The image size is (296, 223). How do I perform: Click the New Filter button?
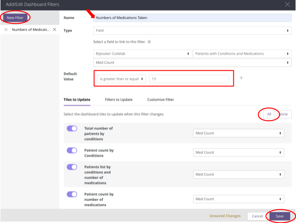(15, 18)
